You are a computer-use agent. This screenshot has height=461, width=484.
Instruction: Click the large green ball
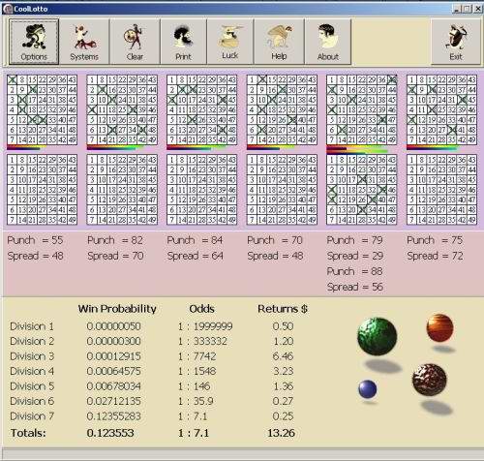click(378, 336)
